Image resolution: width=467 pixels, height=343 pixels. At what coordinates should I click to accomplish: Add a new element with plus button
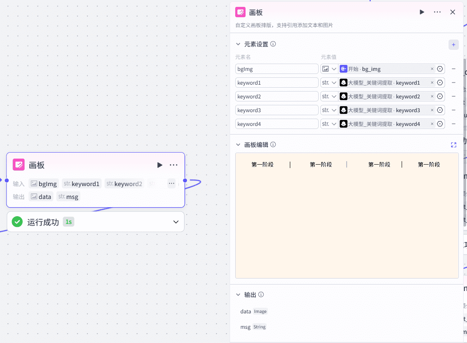click(453, 44)
